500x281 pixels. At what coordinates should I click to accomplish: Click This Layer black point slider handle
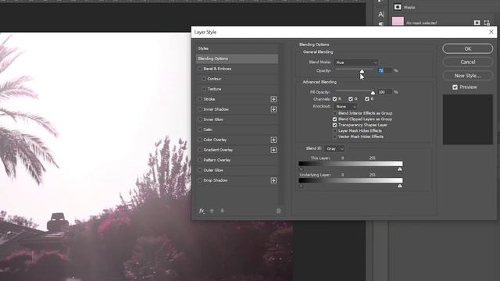(301, 169)
